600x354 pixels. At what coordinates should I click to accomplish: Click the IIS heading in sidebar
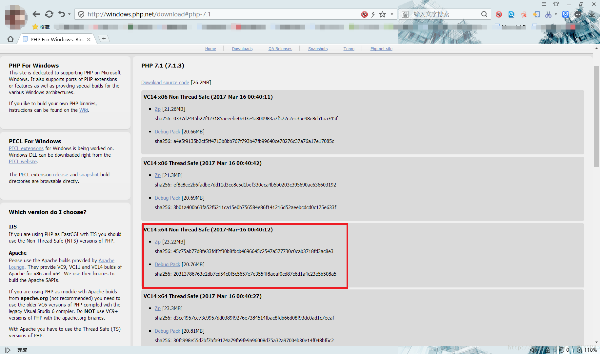click(13, 227)
